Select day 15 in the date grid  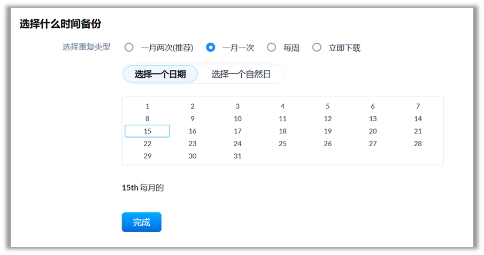148,131
